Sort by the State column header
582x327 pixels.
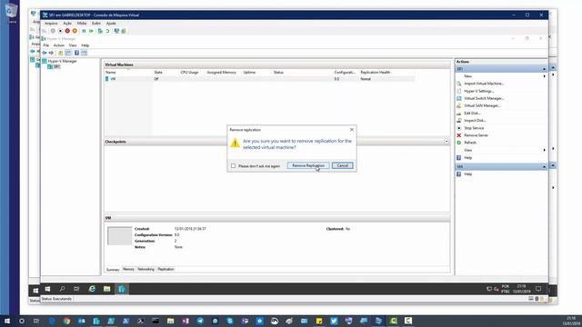click(158, 73)
